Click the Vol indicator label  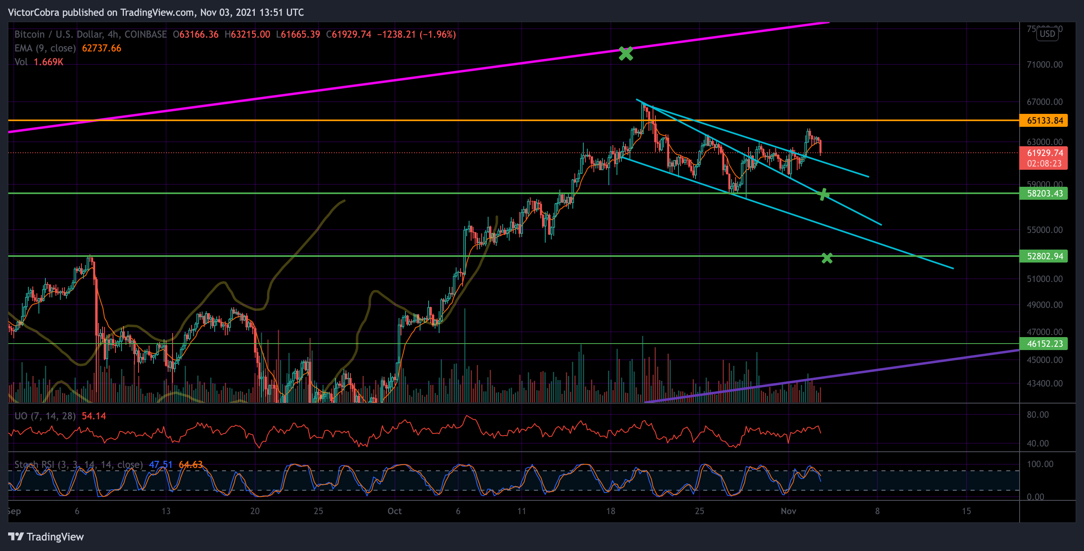21,62
